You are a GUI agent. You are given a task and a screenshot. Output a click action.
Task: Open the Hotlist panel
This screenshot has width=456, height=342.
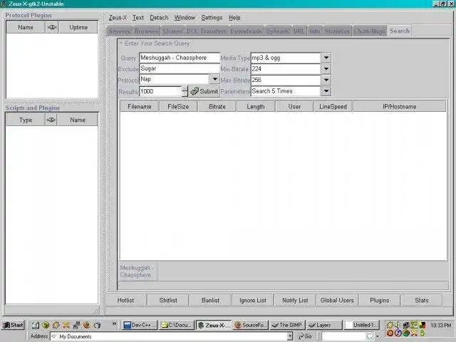coord(125,300)
